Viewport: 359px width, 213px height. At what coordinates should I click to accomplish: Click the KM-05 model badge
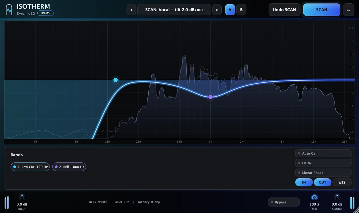point(45,13)
